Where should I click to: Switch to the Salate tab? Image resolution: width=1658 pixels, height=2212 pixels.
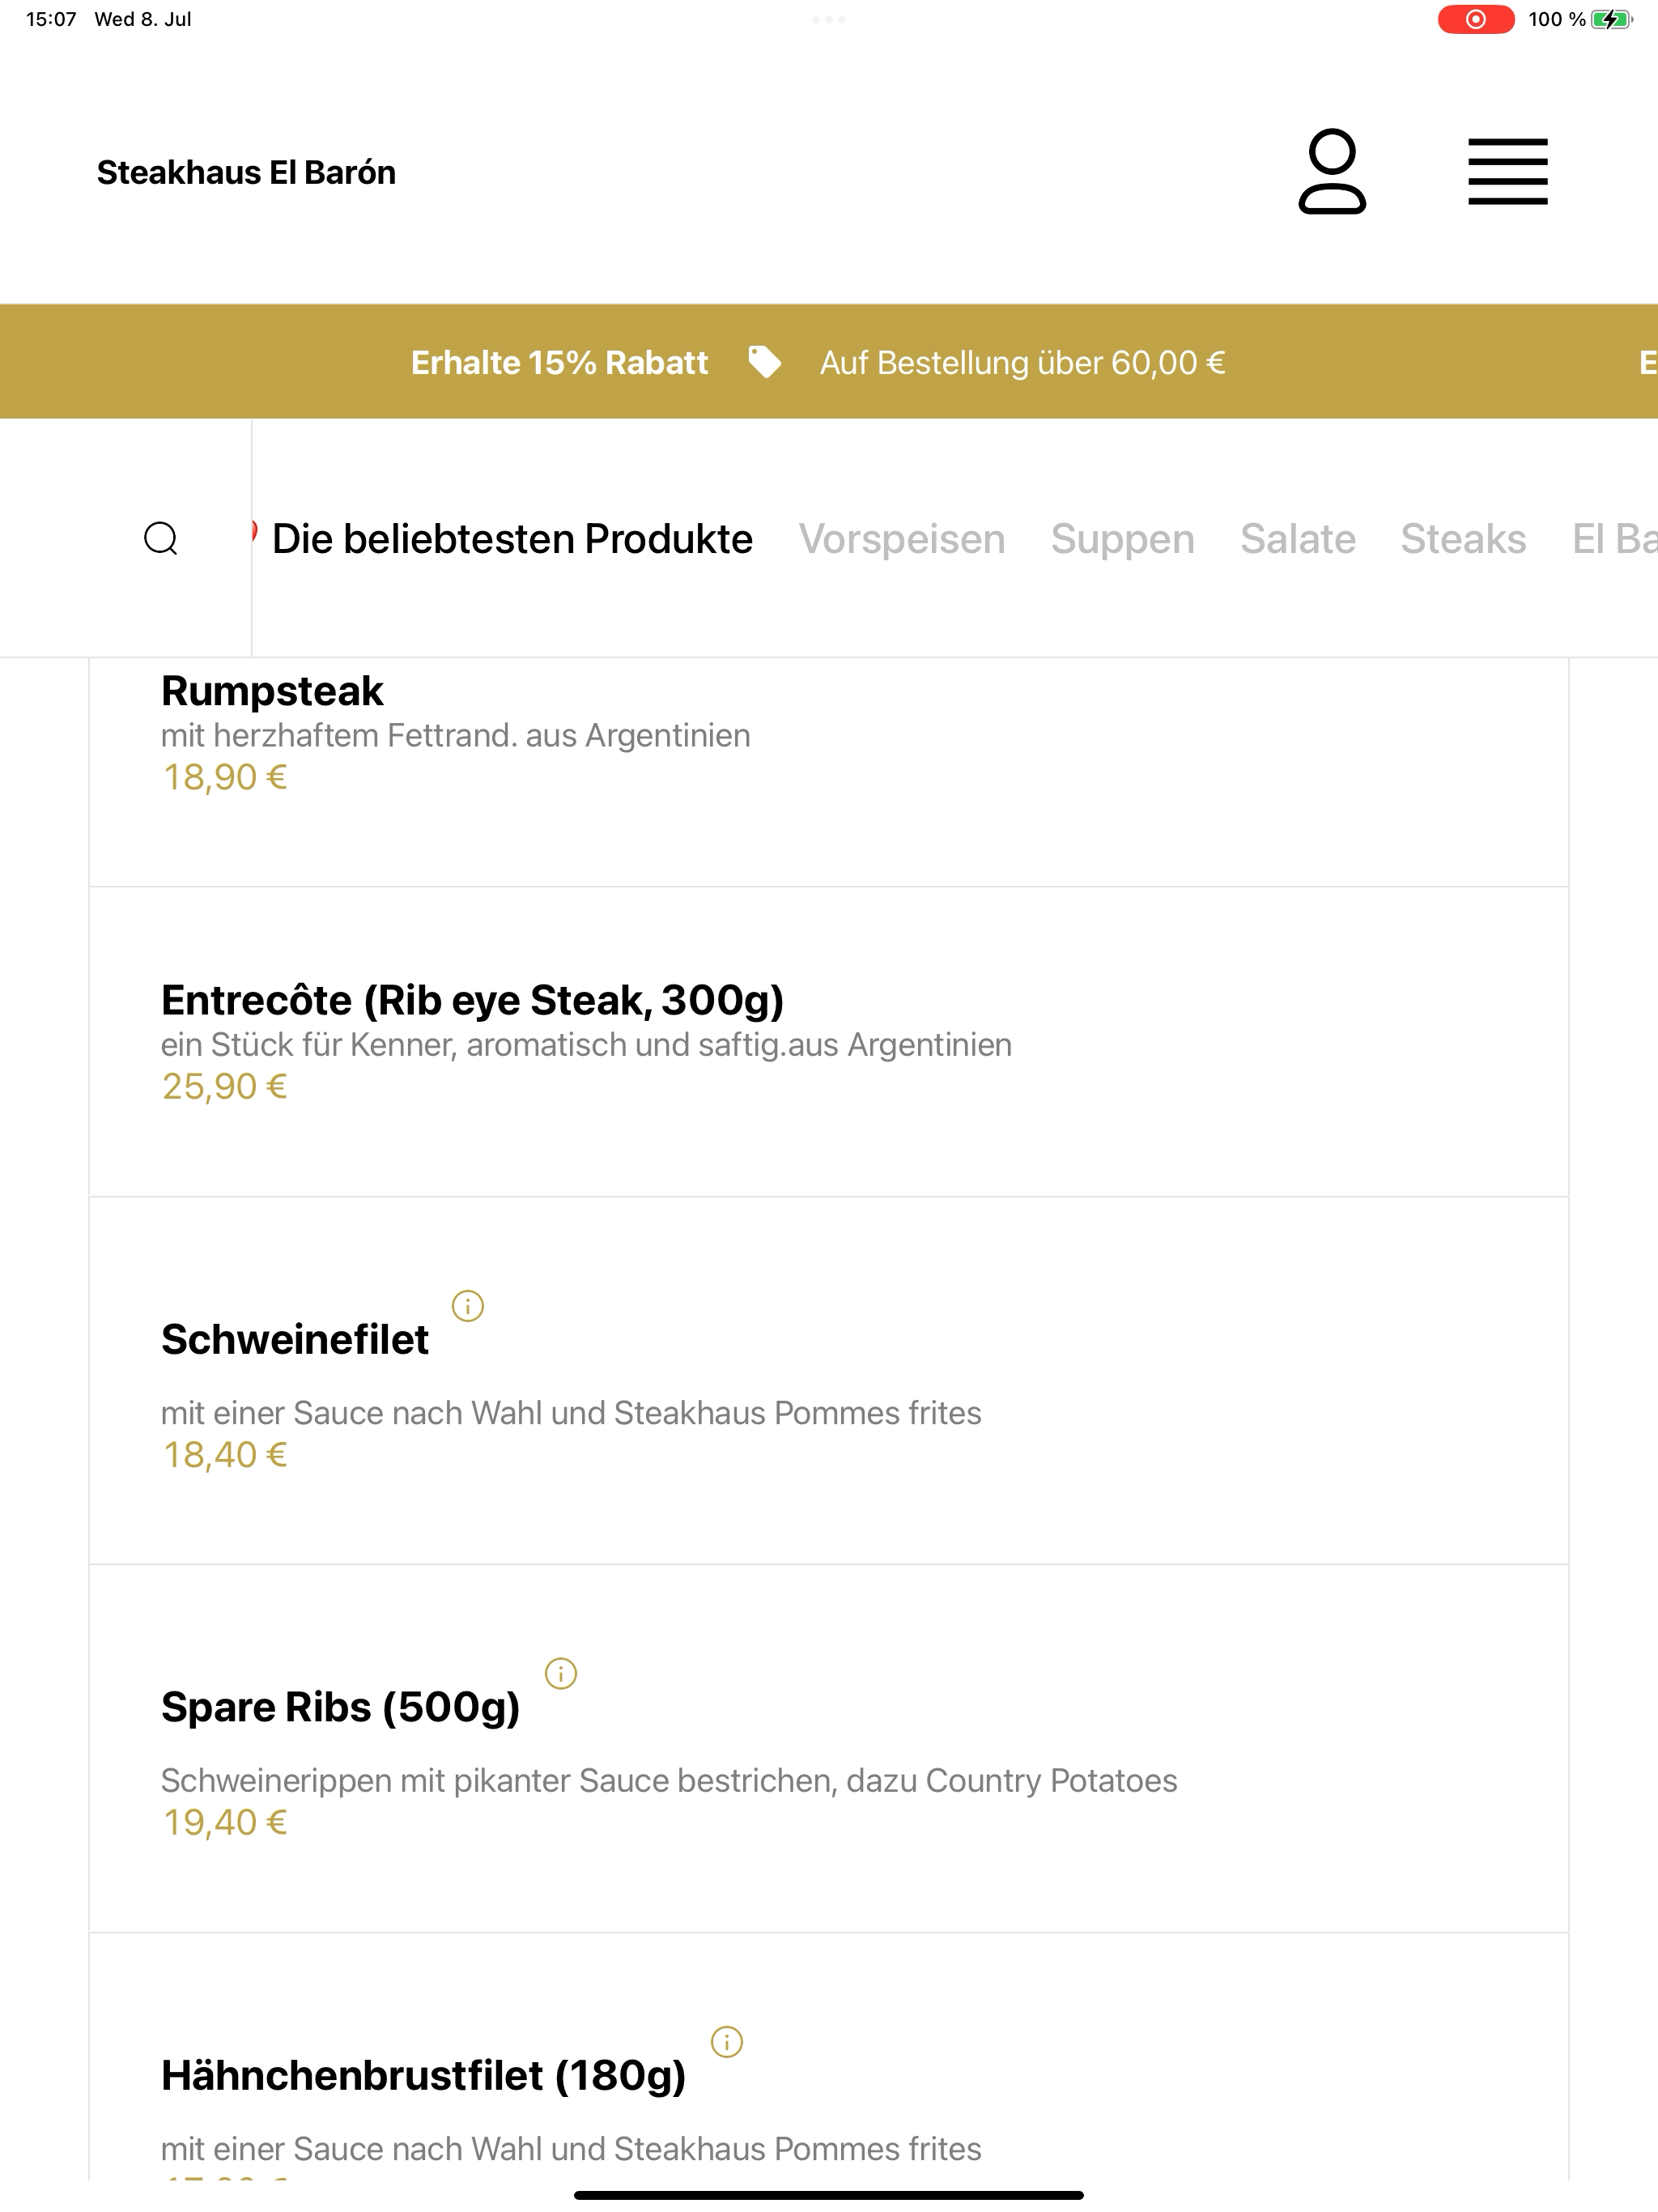tap(1298, 538)
